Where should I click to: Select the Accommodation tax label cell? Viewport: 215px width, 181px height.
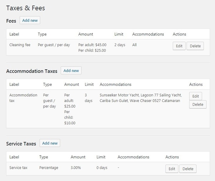(23, 98)
